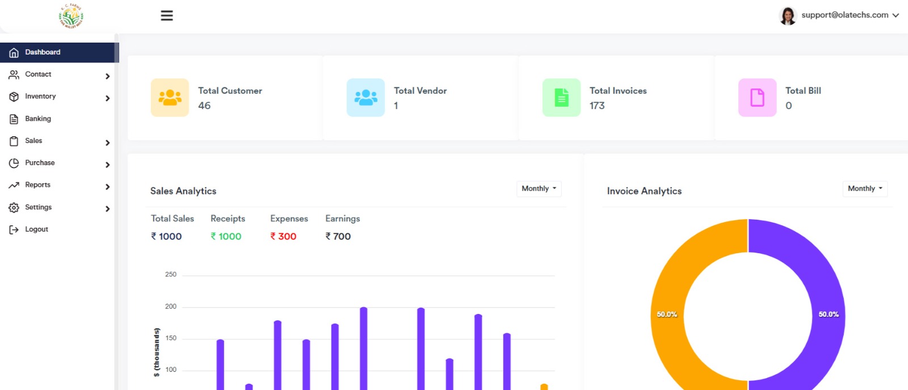
Task: Click the Logout link
Action: [36, 229]
